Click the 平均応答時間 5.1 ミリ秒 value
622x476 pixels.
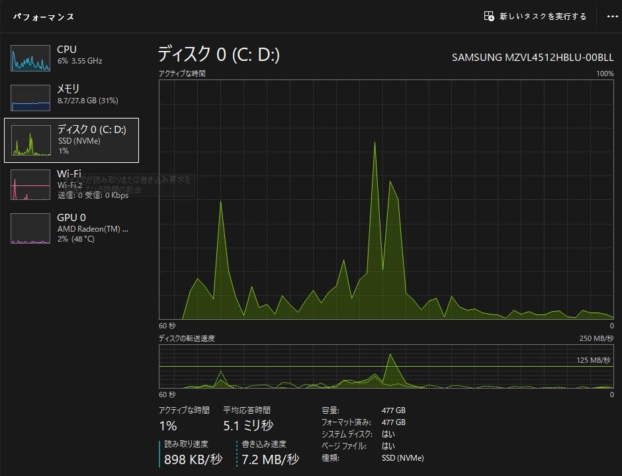point(249,425)
